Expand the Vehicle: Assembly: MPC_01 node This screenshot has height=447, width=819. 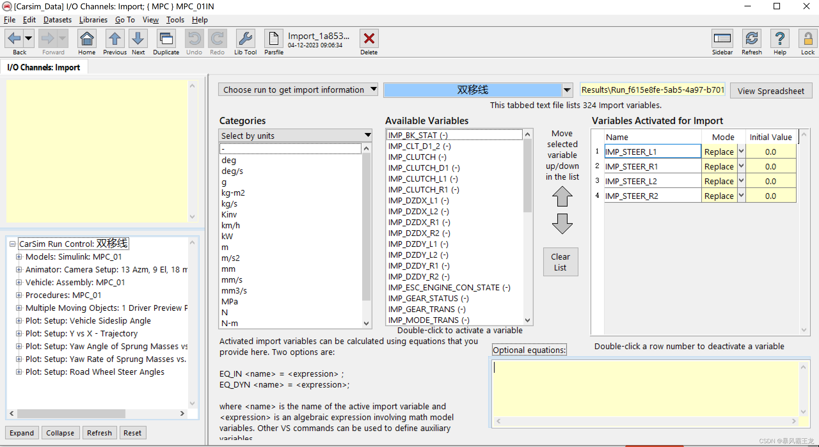point(19,282)
